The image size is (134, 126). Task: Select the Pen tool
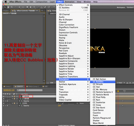(31, 7)
